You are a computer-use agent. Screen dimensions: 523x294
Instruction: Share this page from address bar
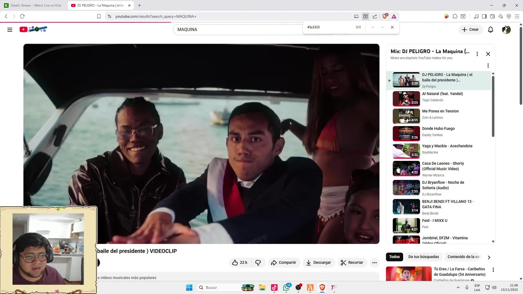point(375,16)
